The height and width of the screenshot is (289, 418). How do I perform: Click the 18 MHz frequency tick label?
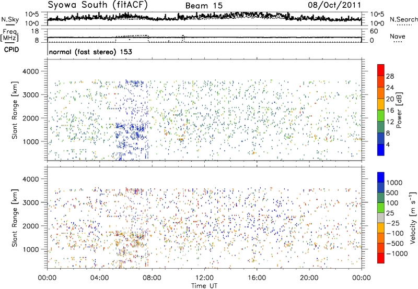coord(34,31)
